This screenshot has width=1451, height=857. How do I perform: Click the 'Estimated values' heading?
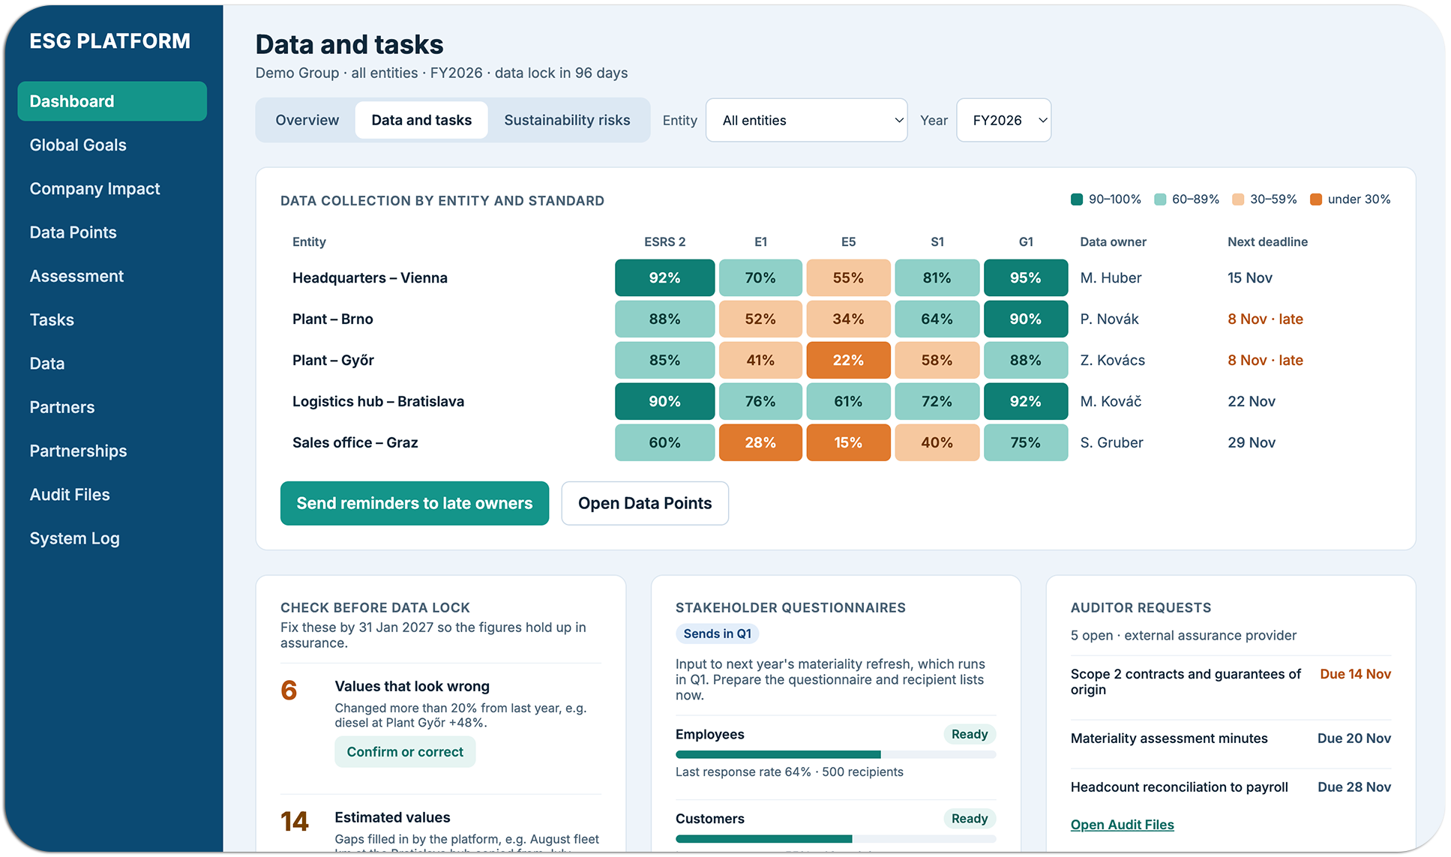392,817
